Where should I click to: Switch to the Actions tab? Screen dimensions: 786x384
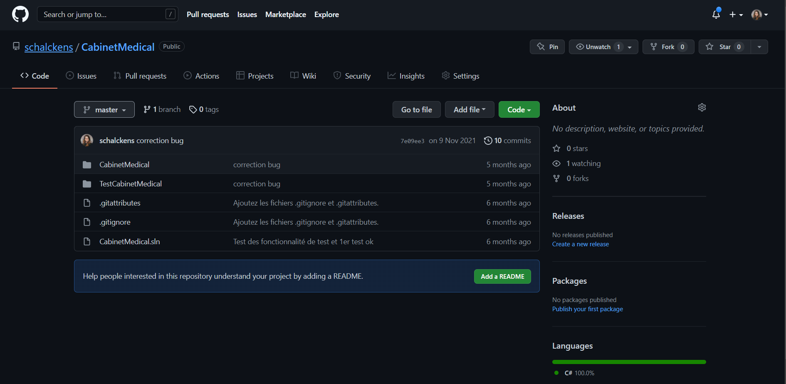tap(201, 76)
